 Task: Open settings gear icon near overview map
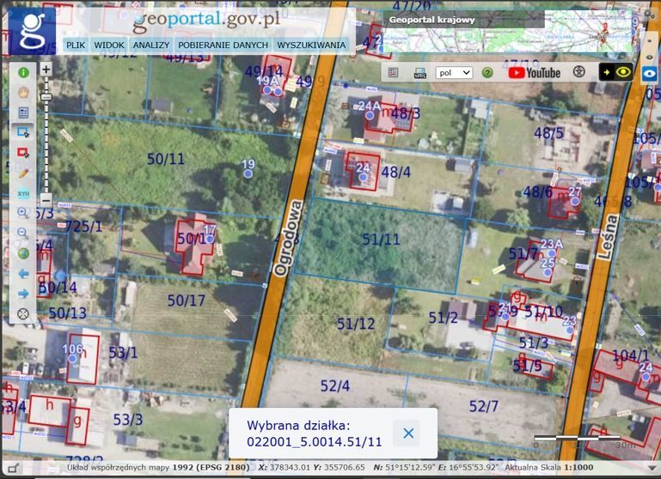[x=649, y=14]
